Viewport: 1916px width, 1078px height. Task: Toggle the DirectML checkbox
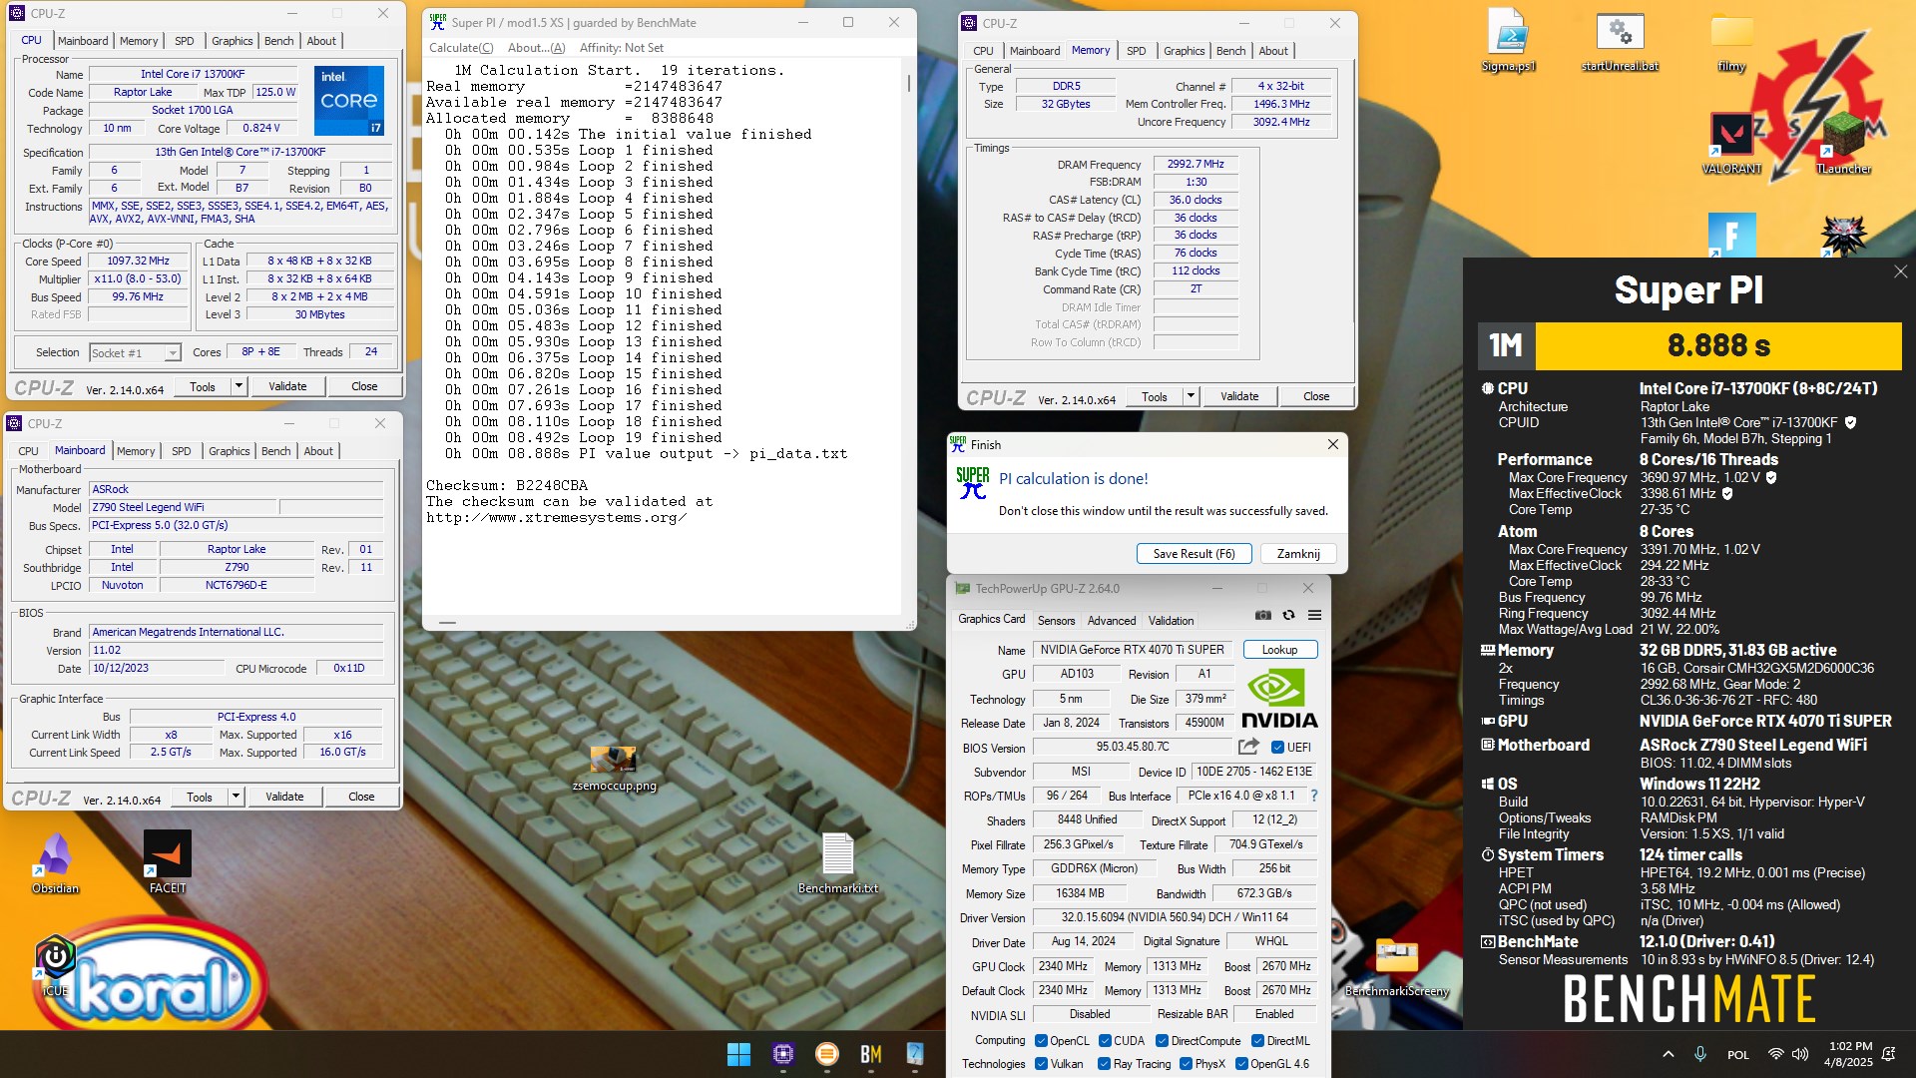[x=1257, y=1040]
